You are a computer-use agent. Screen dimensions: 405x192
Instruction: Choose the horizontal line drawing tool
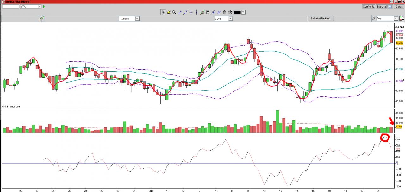pyautogui.click(x=191, y=12)
